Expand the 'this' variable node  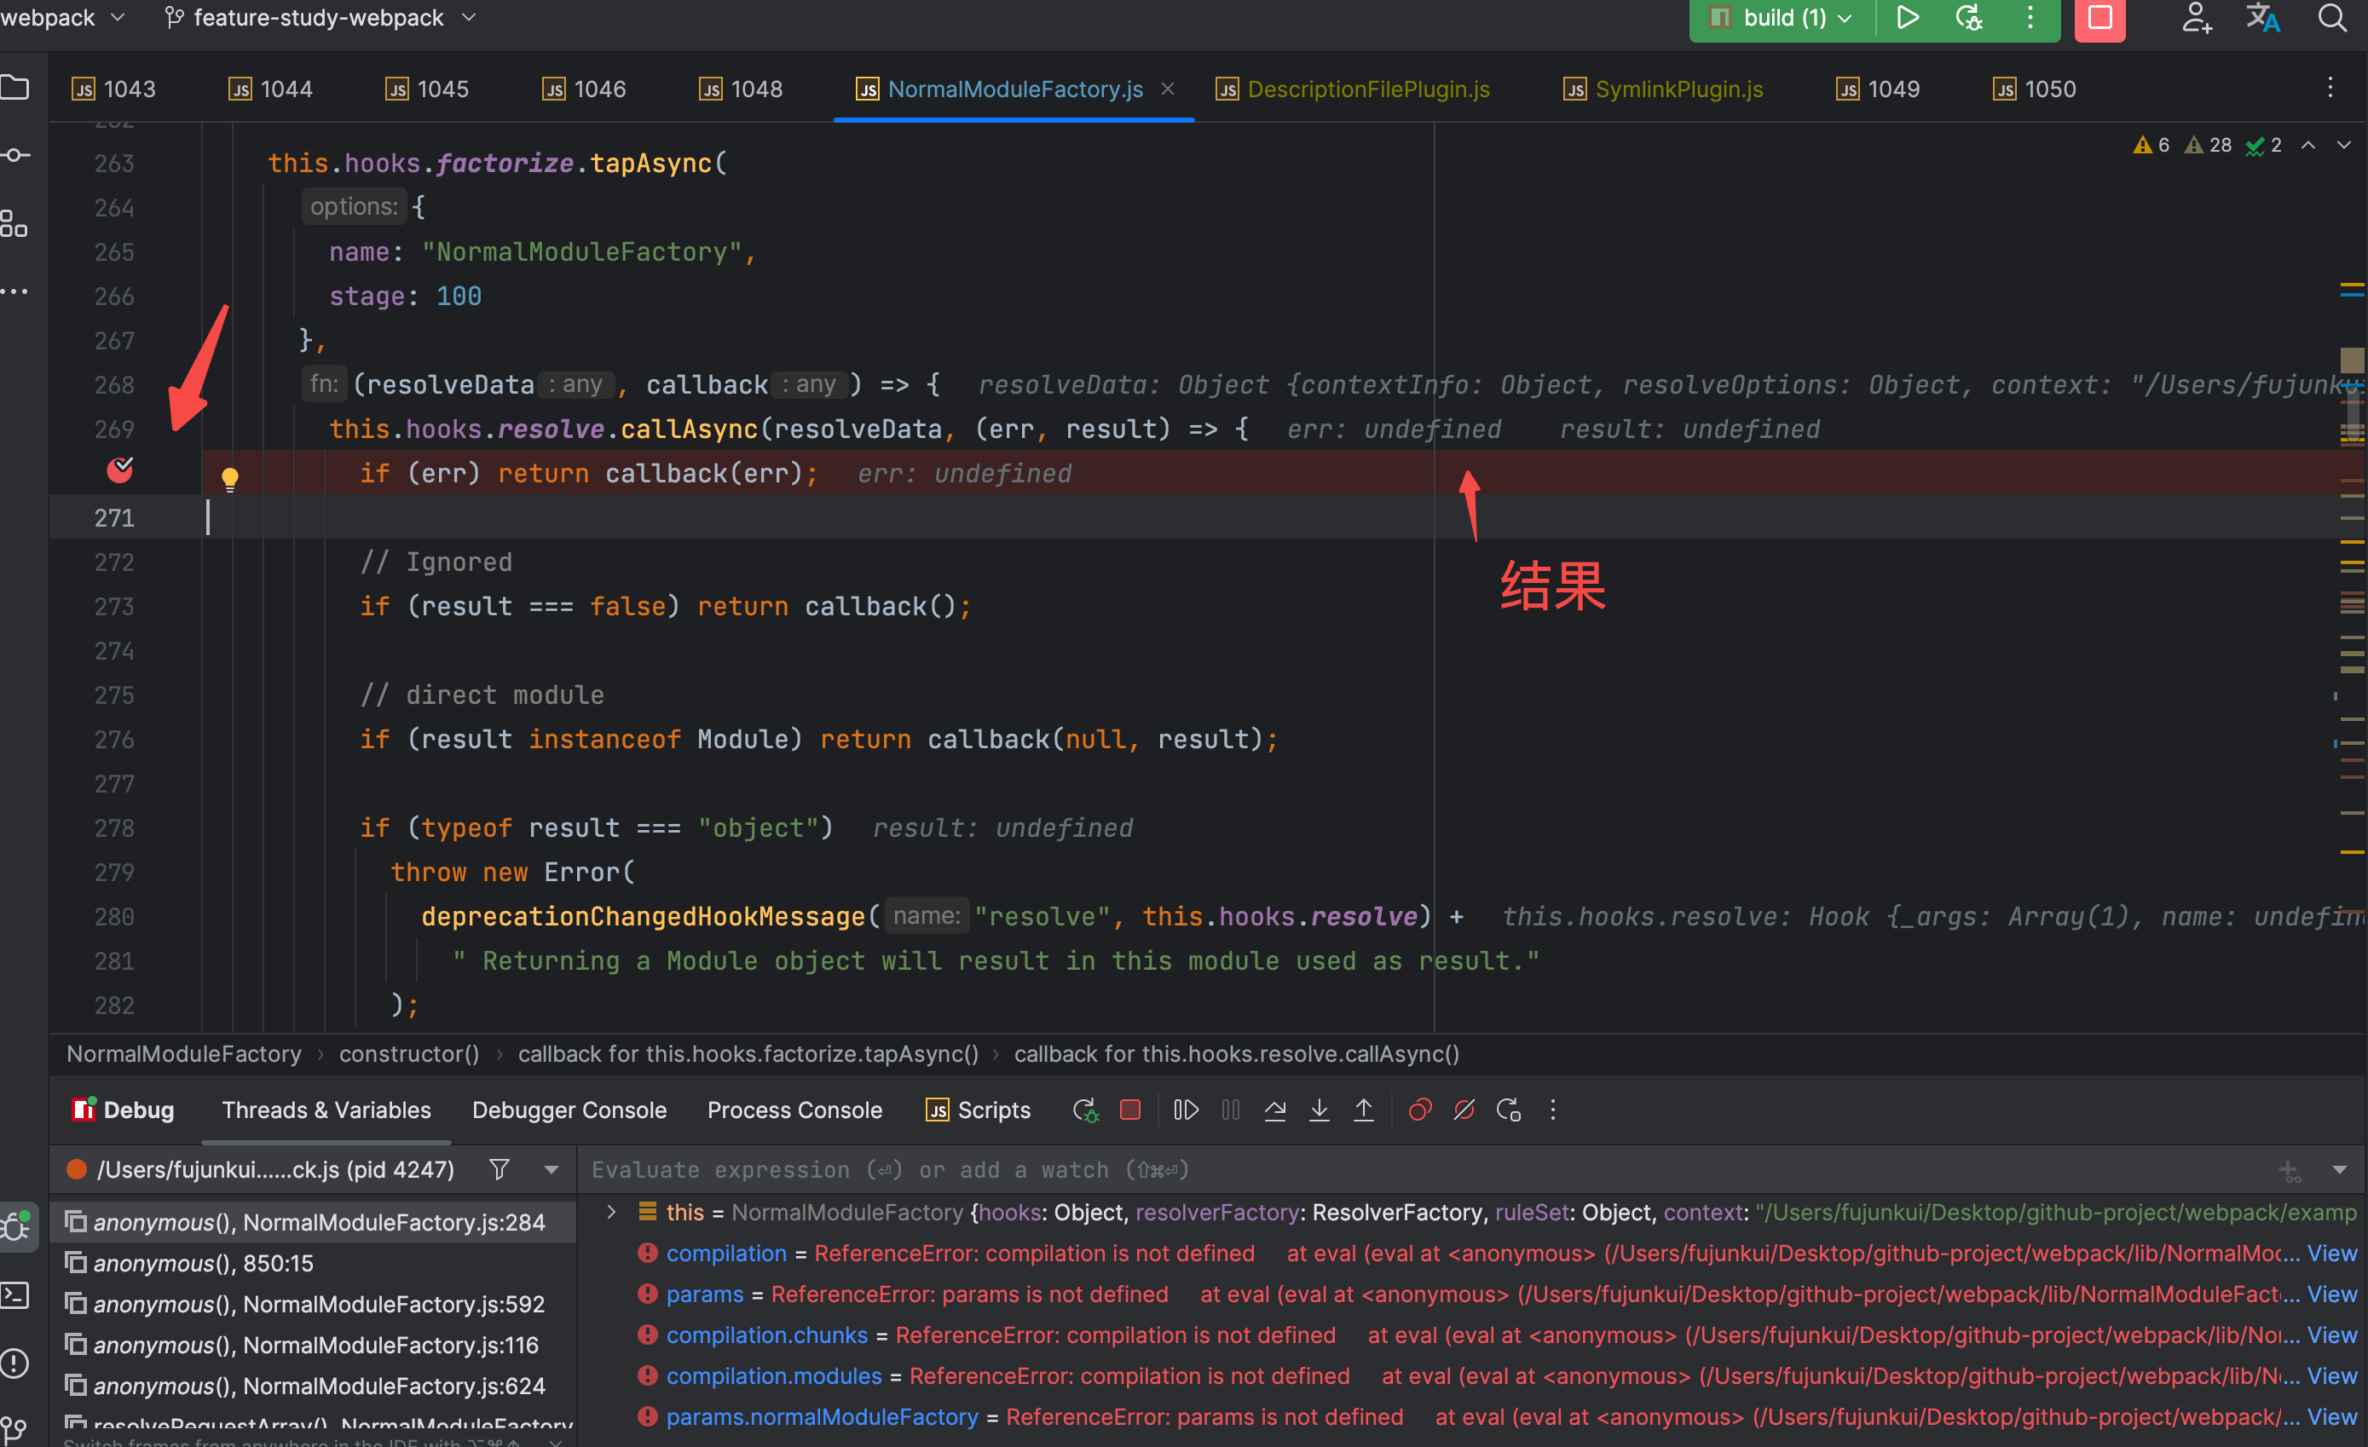tap(611, 1212)
